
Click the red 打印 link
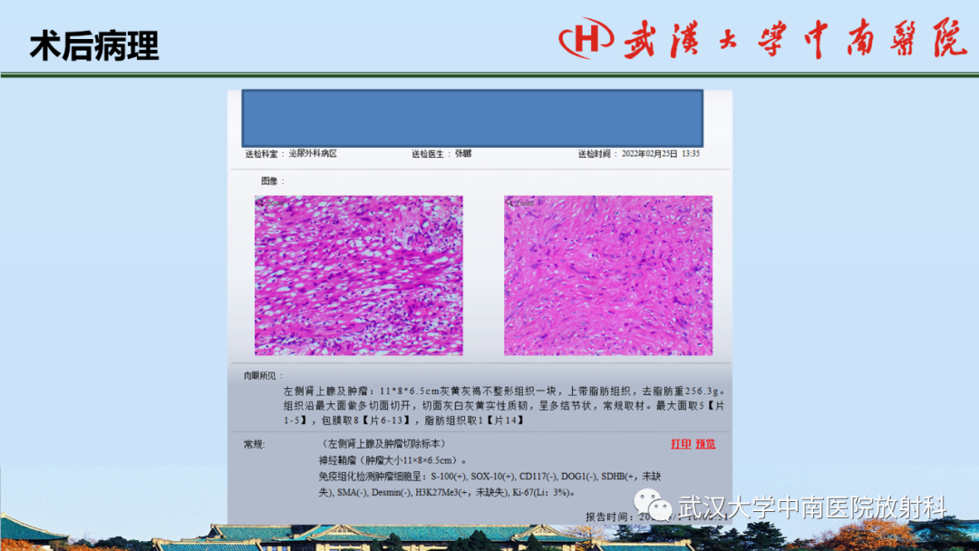point(681,444)
